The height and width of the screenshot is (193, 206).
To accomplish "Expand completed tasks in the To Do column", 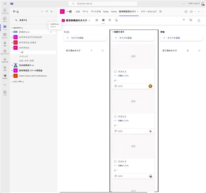I will (x=103, y=51).
